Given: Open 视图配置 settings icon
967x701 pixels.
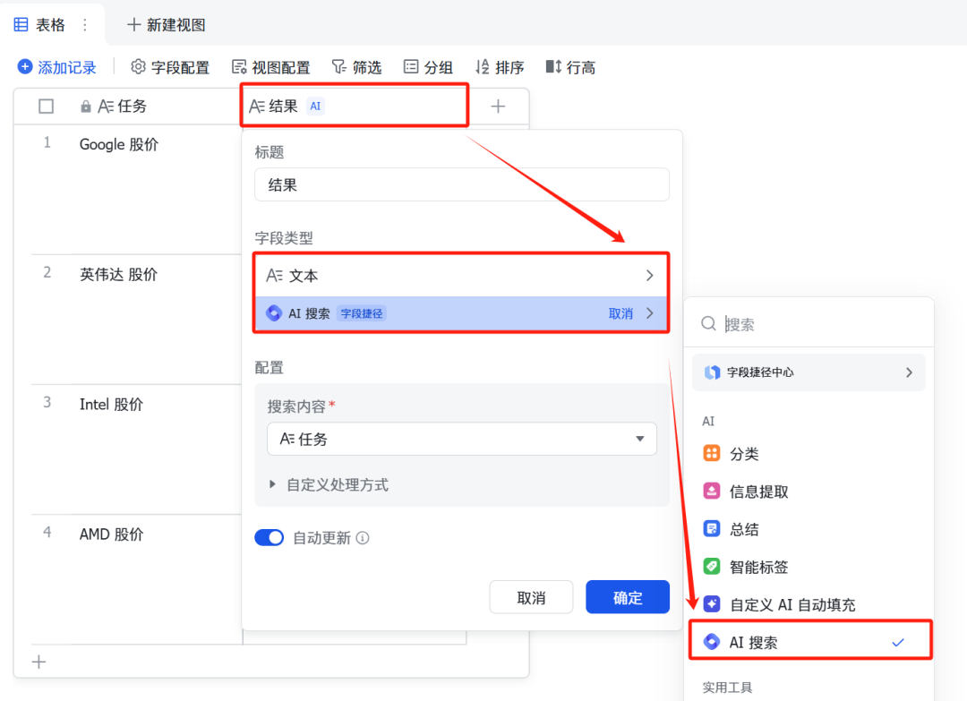Looking at the screenshot, I should 239,66.
